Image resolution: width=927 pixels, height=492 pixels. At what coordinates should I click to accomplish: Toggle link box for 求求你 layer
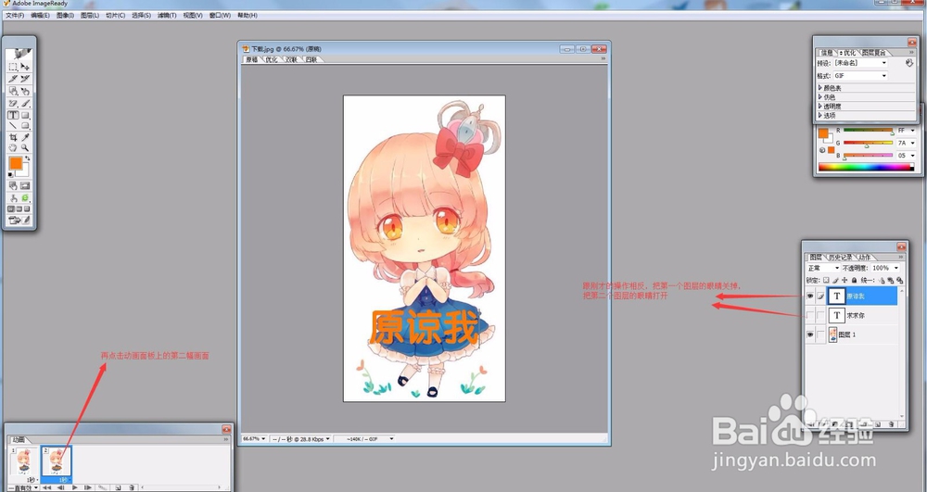click(820, 315)
